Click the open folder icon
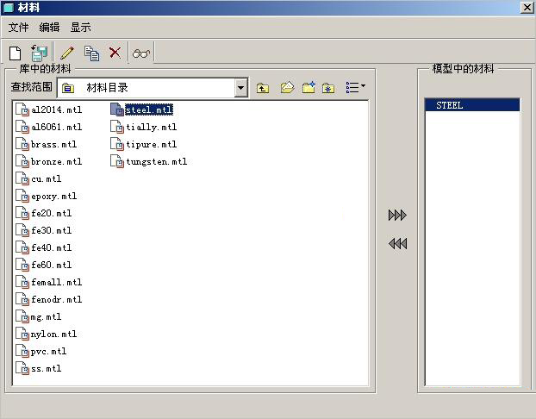 point(287,88)
